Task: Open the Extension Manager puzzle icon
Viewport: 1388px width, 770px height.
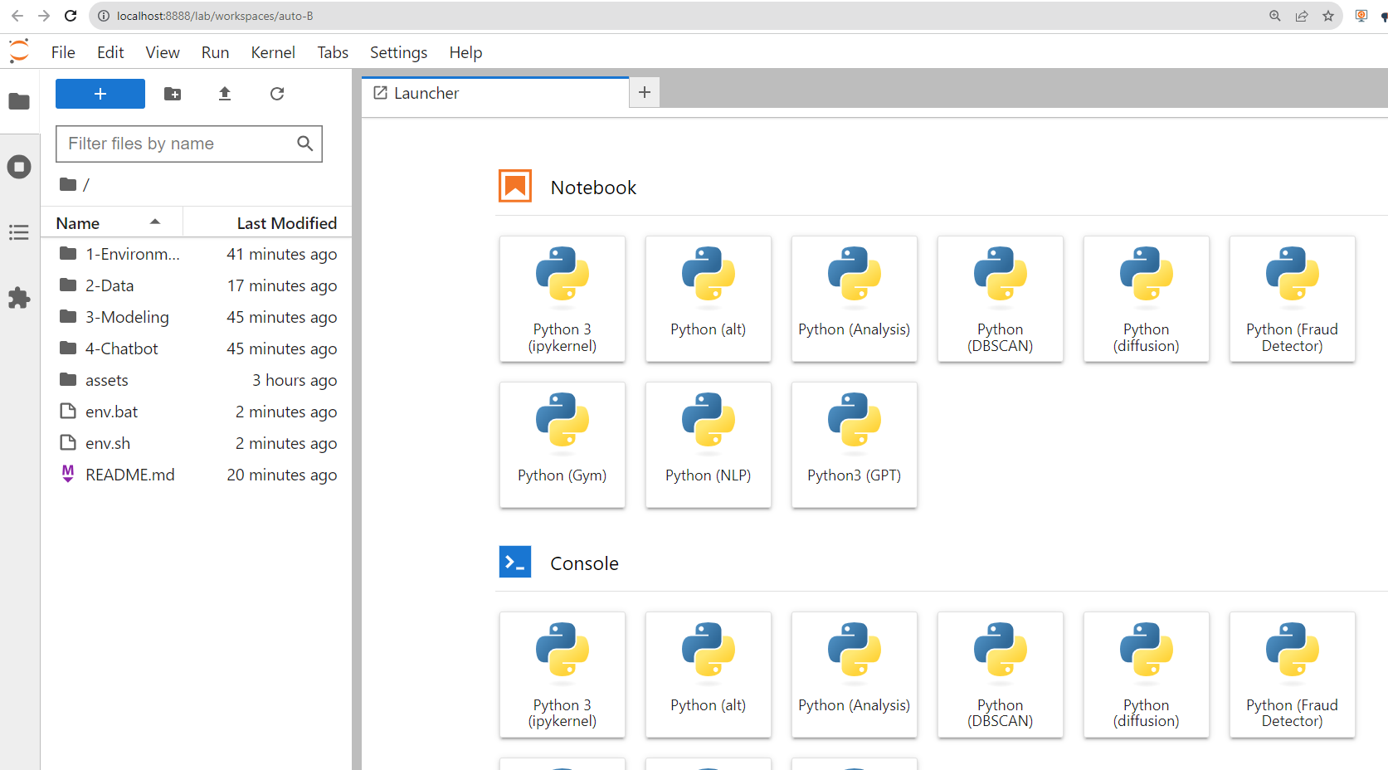Action: coord(19,298)
